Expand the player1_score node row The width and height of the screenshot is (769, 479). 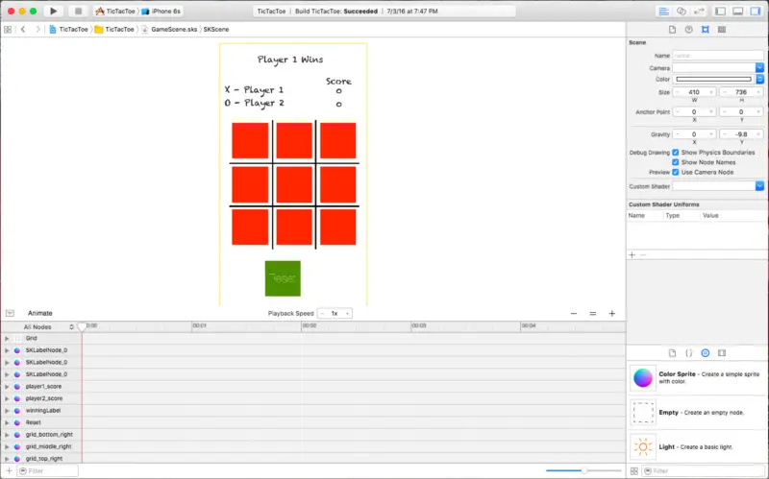coord(7,387)
